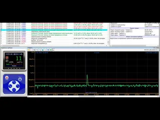
Task: Click the chart scrollbar left arrow
Action: pyautogui.click(x=28, y=96)
